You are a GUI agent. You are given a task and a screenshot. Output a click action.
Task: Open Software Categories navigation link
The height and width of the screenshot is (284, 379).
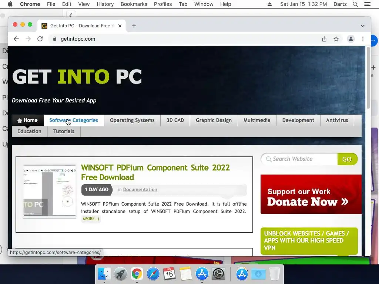[x=74, y=120]
